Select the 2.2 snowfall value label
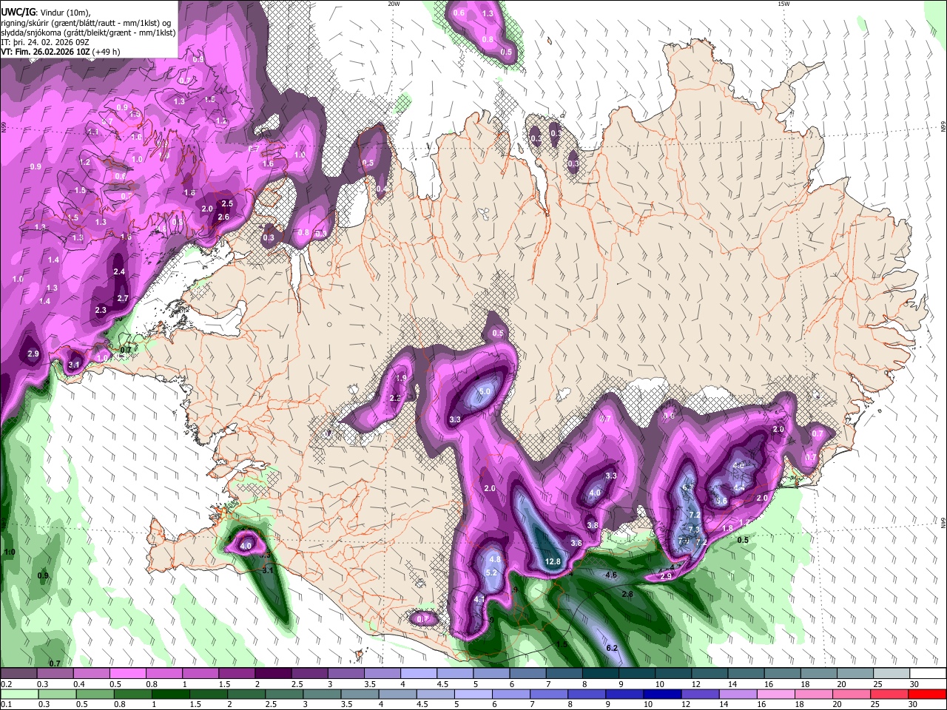This screenshot has width=947, height=710. tap(394, 399)
